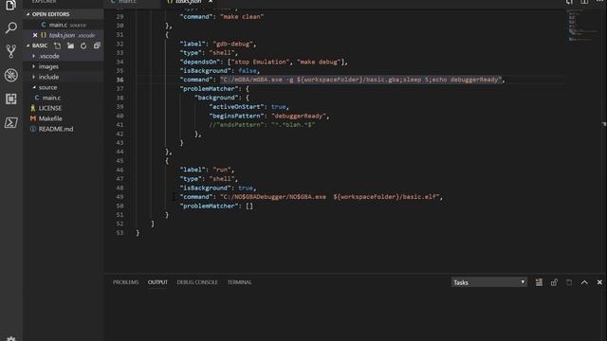Maximize the panel with up chevron
The image size is (607, 341).
[584, 282]
